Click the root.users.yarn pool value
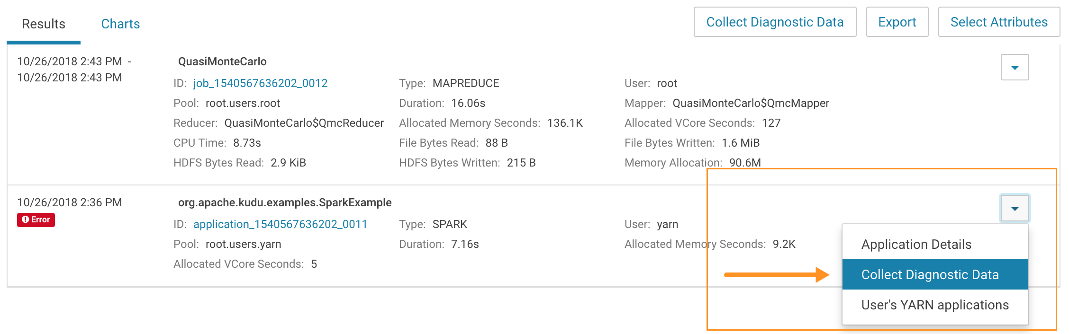Viewport: 1069px width, 334px height. [243, 244]
